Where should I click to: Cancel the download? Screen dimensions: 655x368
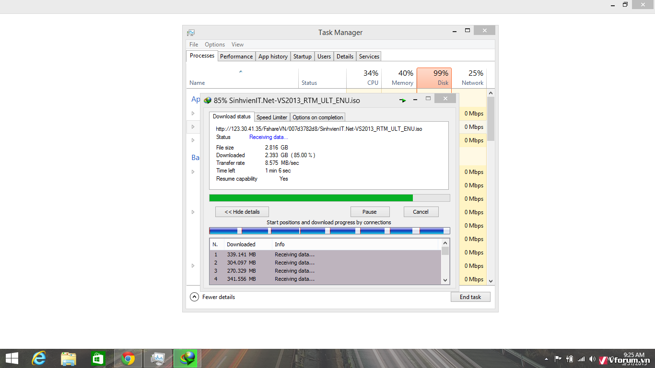pyautogui.click(x=421, y=212)
